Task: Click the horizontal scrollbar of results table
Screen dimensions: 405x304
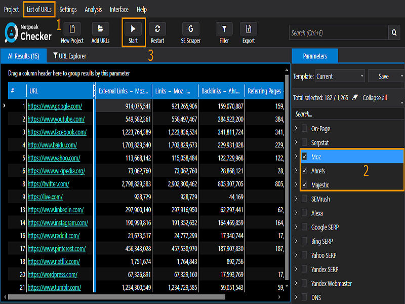Action: coord(116,297)
